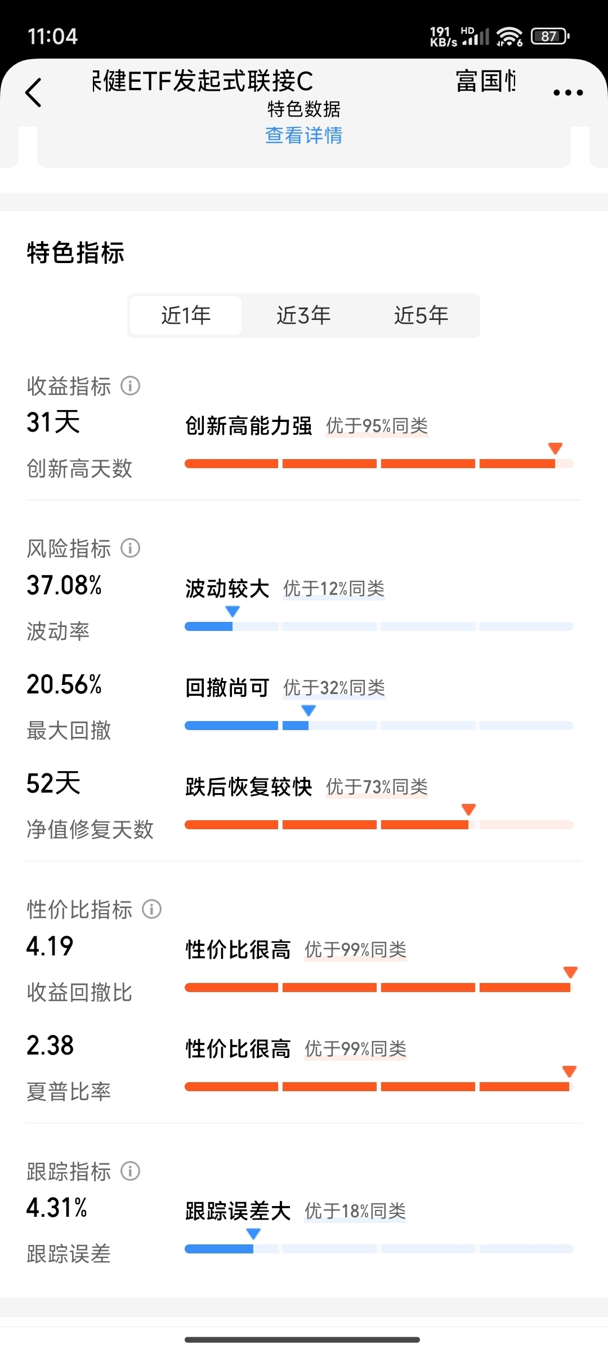
Task: Tap the battery indicator icon
Action: pos(550,37)
